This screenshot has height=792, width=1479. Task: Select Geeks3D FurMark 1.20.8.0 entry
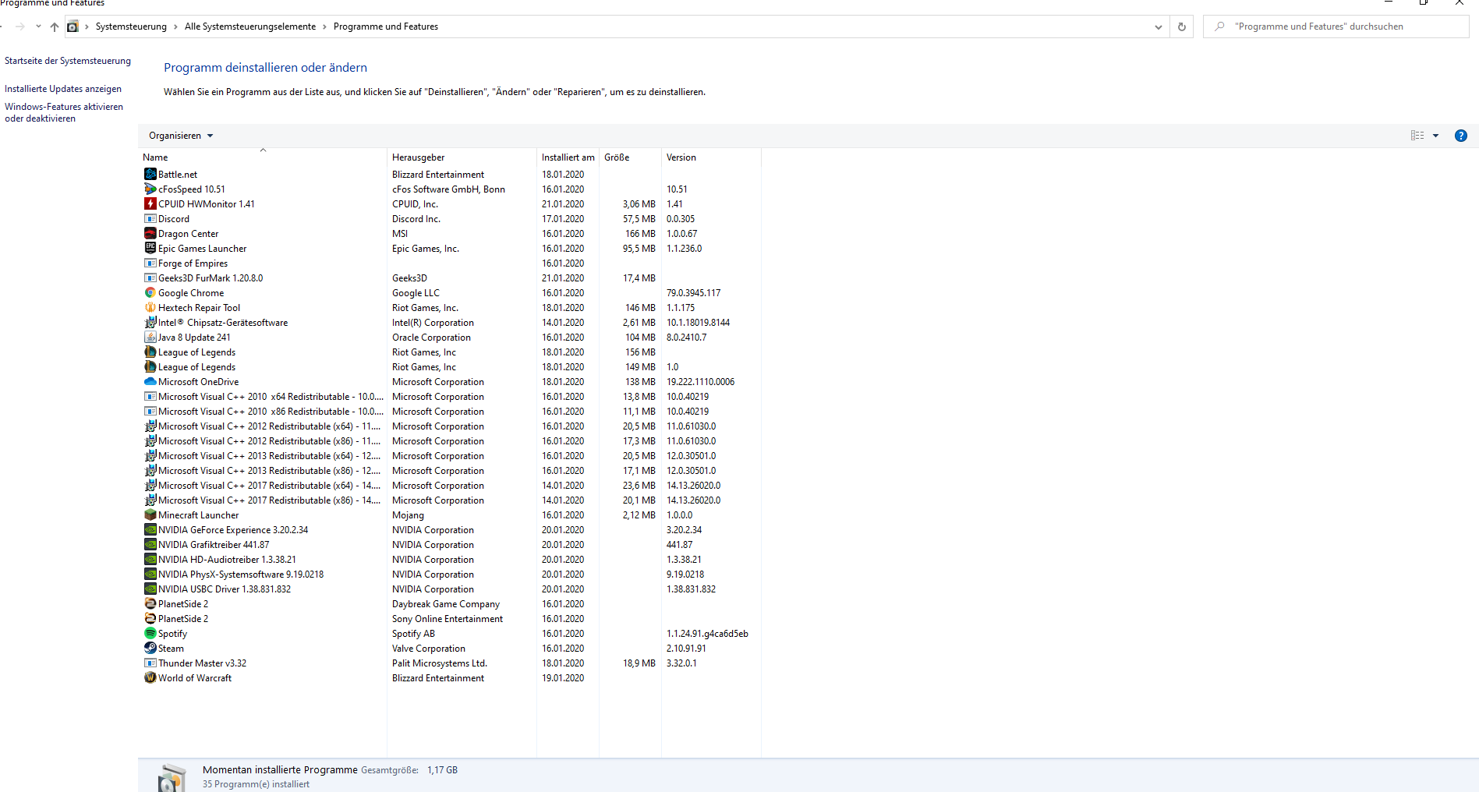pyautogui.click(x=451, y=278)
